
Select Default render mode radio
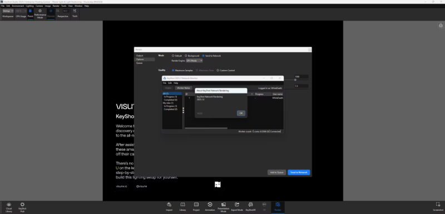pos(173,56)
